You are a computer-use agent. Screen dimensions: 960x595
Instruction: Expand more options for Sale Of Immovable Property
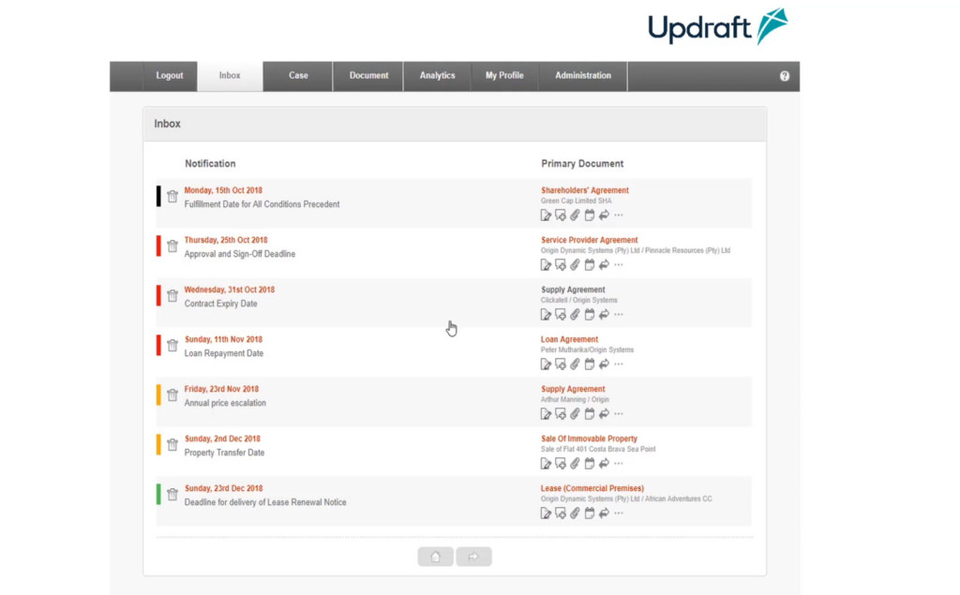click(617, 463)
